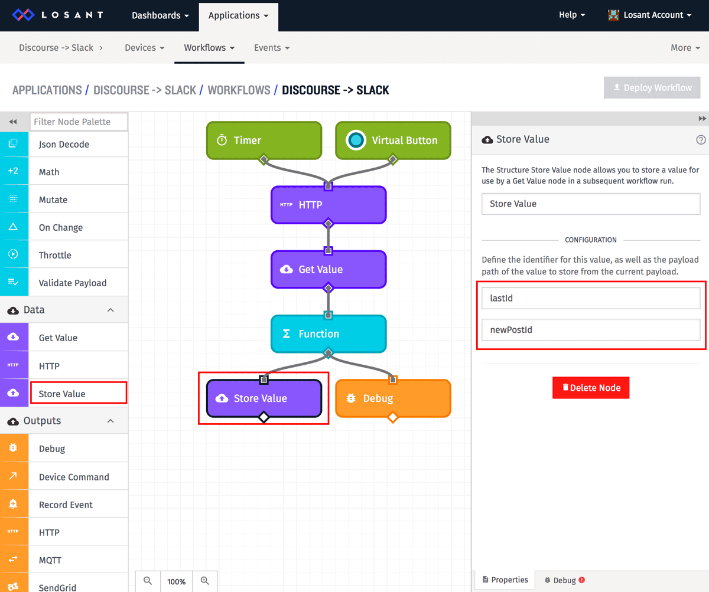Click the Debug bug icon in the palette
Viewport: 709px width, 592px height.
click(14, 448)
